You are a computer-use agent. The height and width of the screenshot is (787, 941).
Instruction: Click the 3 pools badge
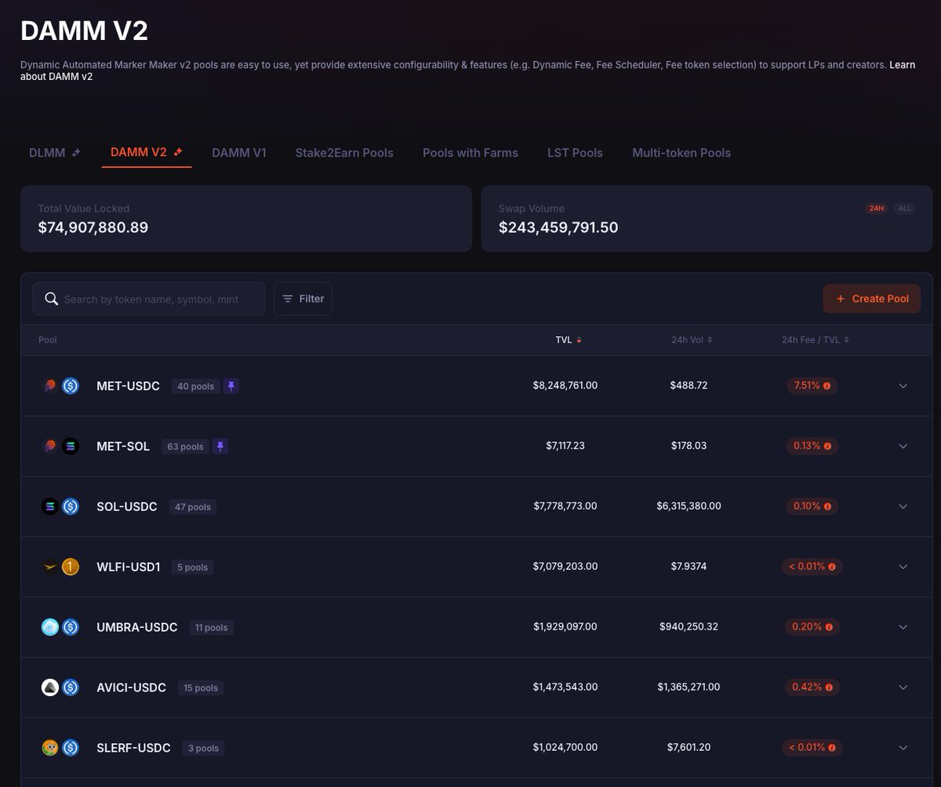tap(204, 749)
